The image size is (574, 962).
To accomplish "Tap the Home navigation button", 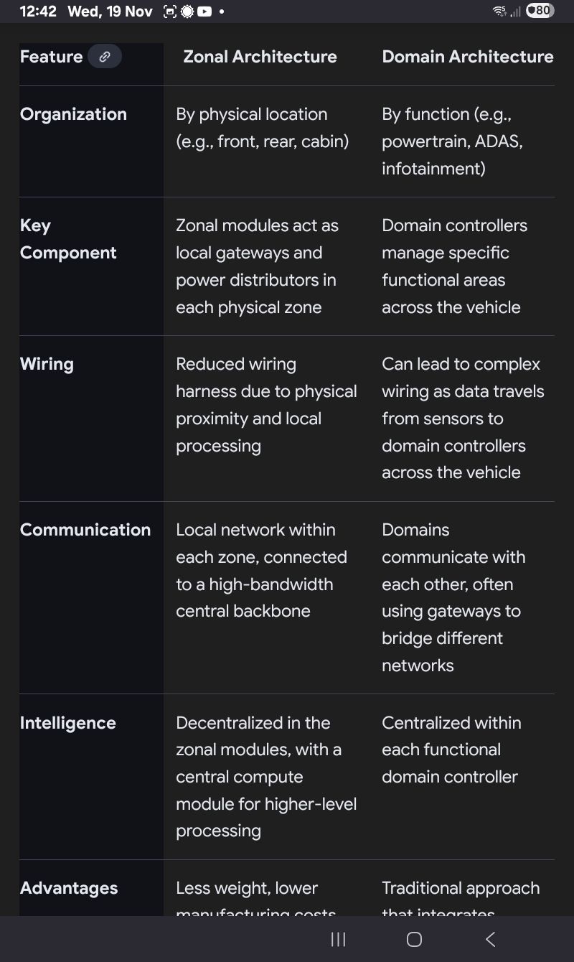I will pos(414,939).
